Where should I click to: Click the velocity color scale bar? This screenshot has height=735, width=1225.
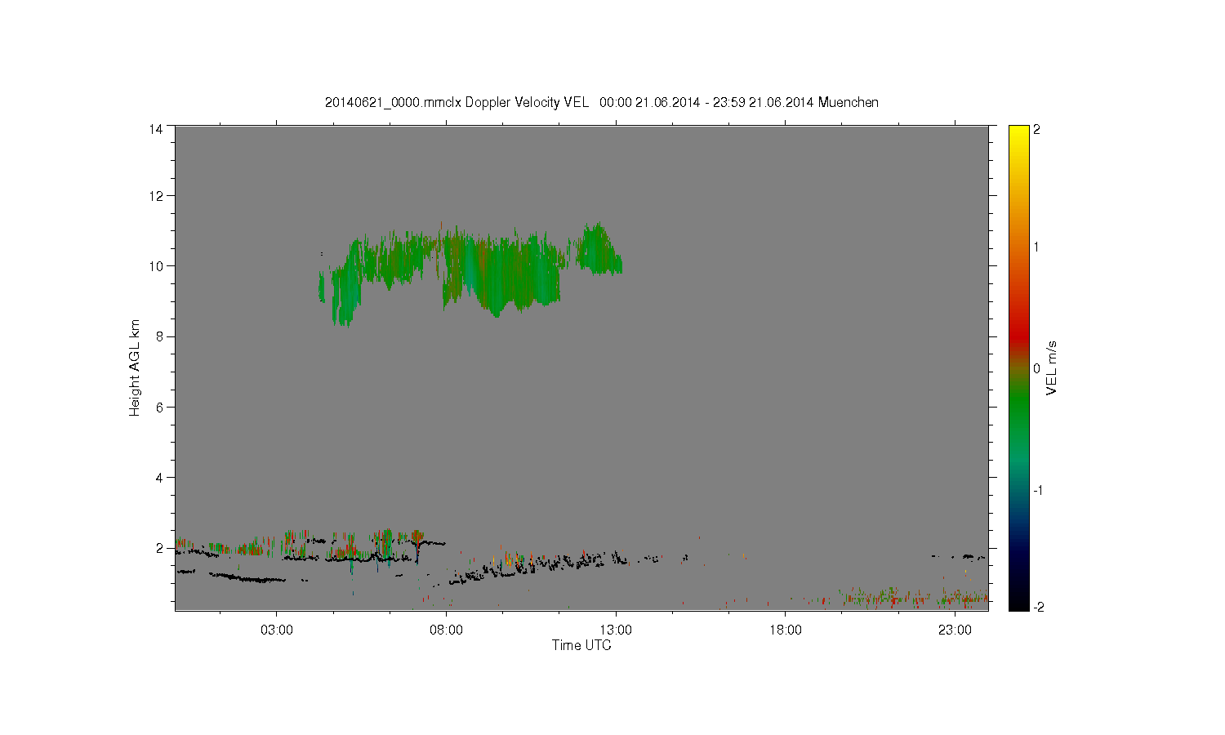[1018, 367]
